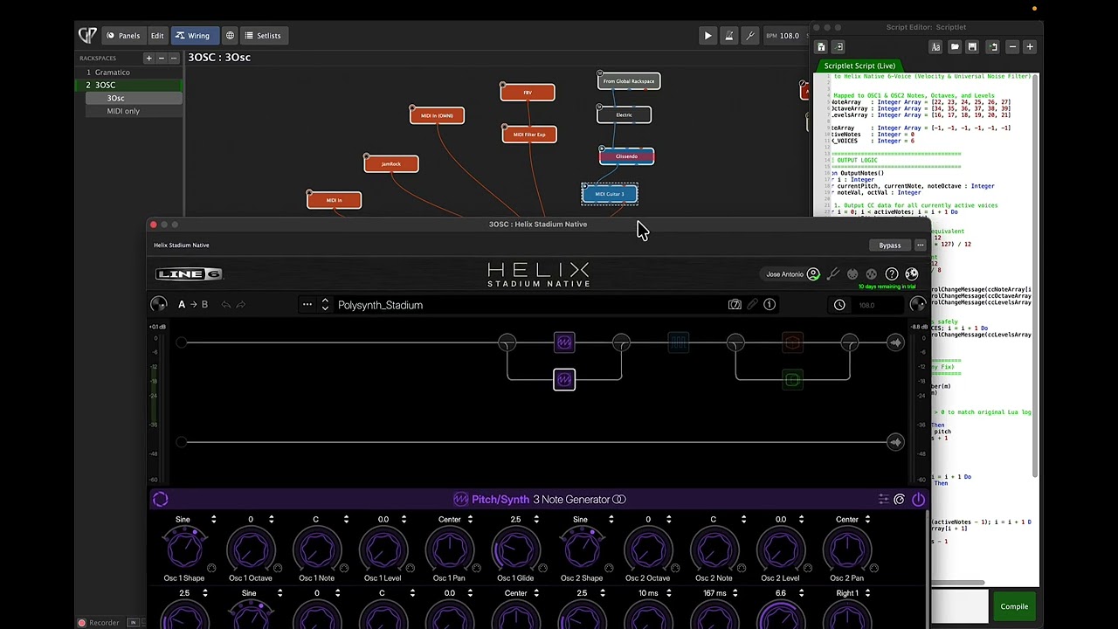
Task: Select the MIDI Filter Exp block
Action: [x=529, y=135]
